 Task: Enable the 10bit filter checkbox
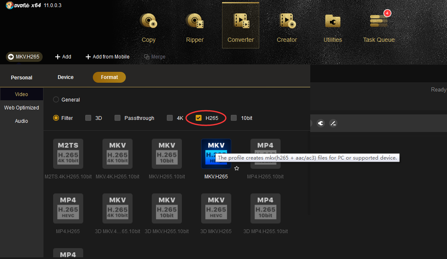(234, 118)
